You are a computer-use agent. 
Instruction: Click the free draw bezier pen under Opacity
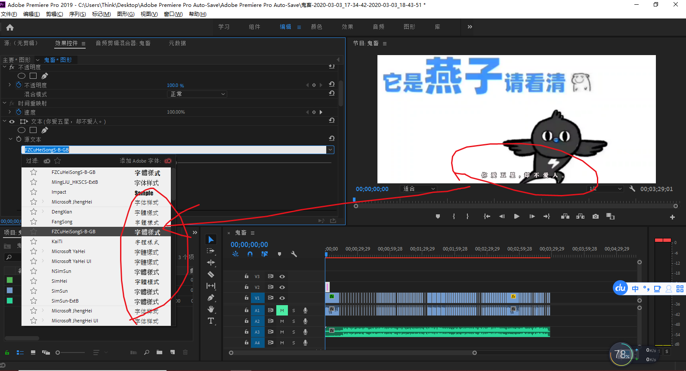[x=45, y=76]
